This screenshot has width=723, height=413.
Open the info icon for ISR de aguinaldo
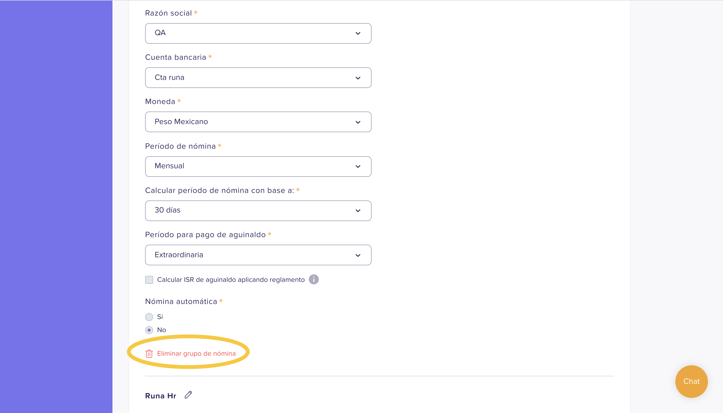314,279
